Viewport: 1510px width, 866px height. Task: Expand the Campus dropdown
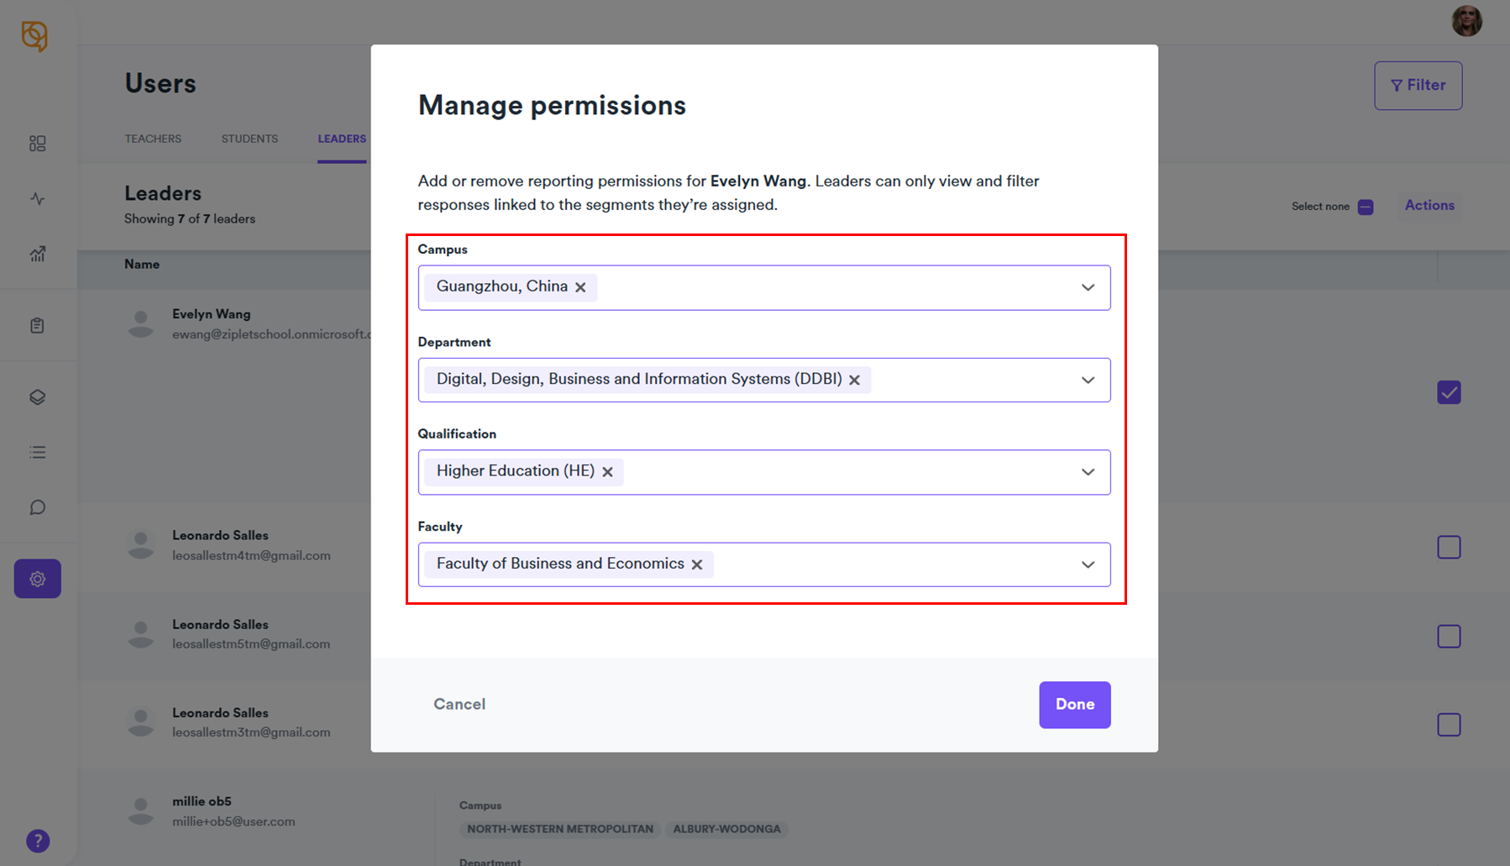(1088, 287)
